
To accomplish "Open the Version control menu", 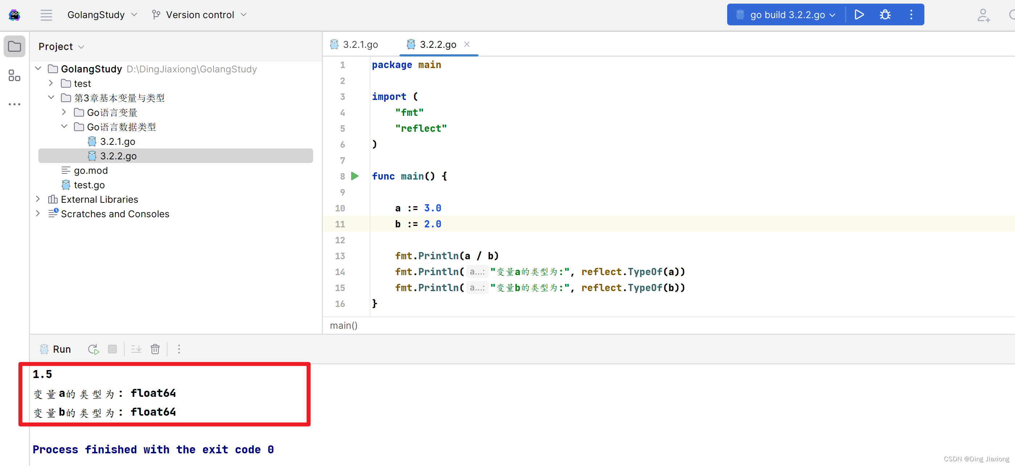I will tap(199, 15).
